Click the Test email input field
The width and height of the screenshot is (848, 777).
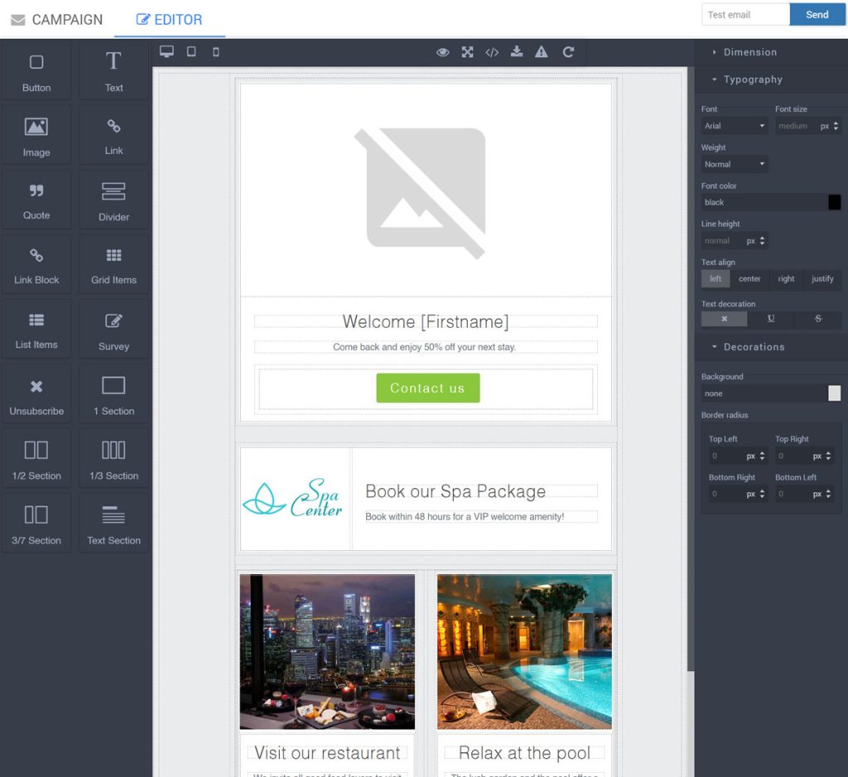tap(745, 14)
